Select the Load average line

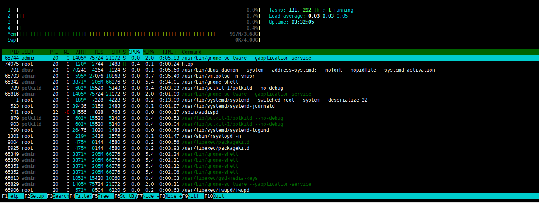pos(308,16)
